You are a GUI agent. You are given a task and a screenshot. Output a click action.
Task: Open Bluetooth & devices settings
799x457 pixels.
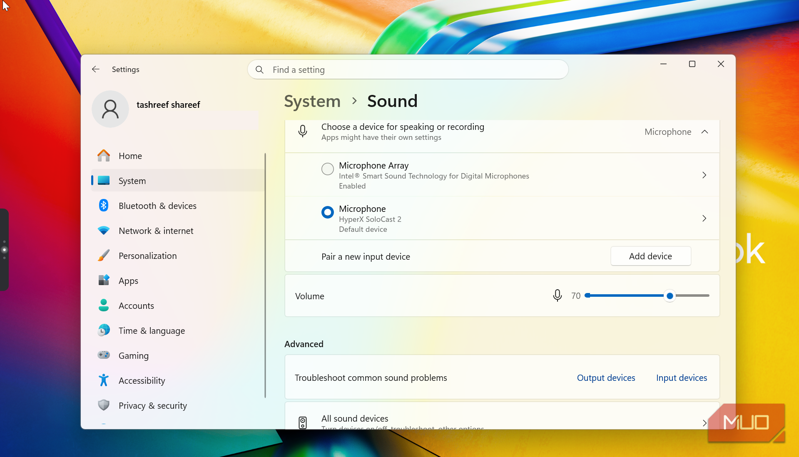point(178,206)
